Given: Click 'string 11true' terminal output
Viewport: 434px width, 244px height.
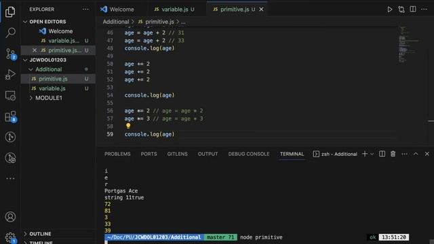Looking at the screenshot, I should 124,197.
